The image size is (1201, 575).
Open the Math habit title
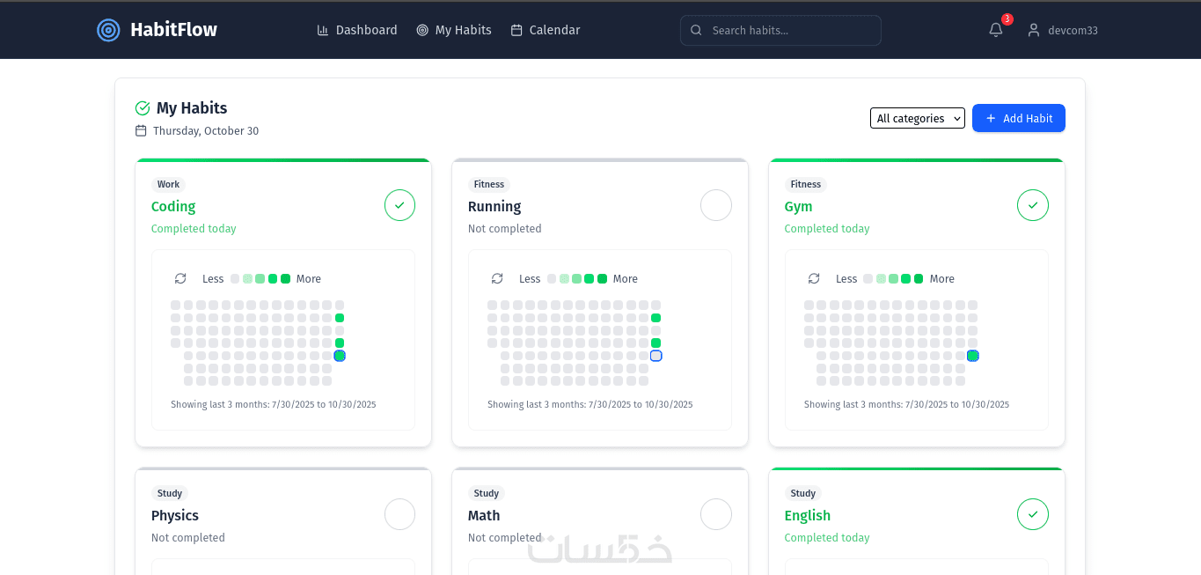484,515
